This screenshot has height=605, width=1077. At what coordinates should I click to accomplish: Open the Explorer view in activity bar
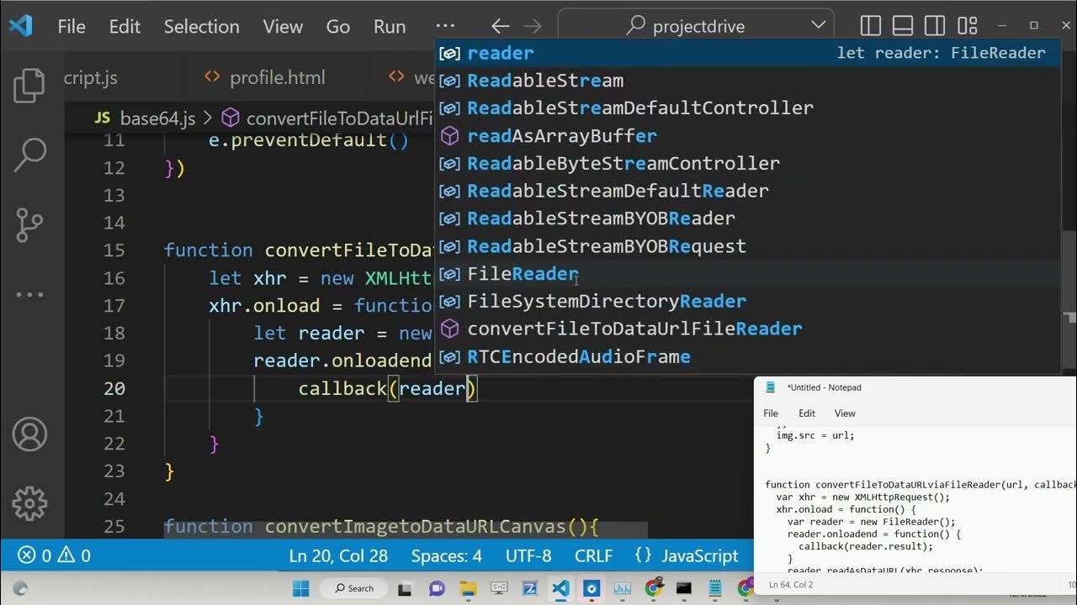(x=29, y=87)
